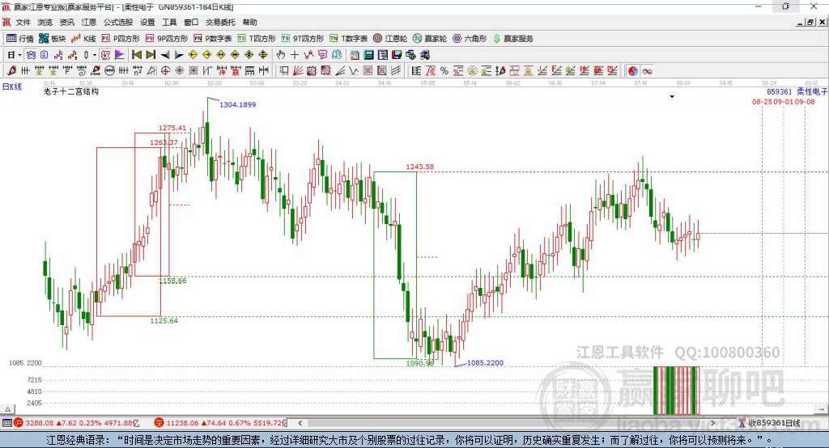
Task: Select the red polyline drawing tool
Action: tap(308, 55)
